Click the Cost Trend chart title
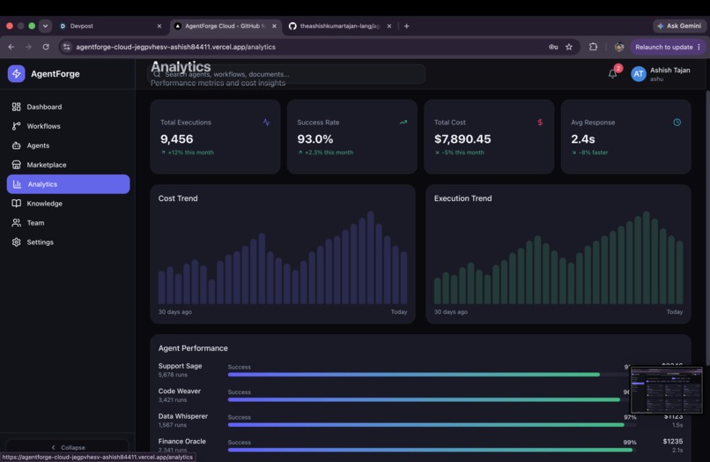This screenshot has height=462, width=710. coord(178,198)
